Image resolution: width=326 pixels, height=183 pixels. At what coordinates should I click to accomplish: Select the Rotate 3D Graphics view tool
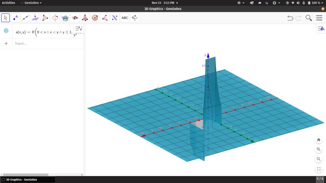tap(134, 18)
